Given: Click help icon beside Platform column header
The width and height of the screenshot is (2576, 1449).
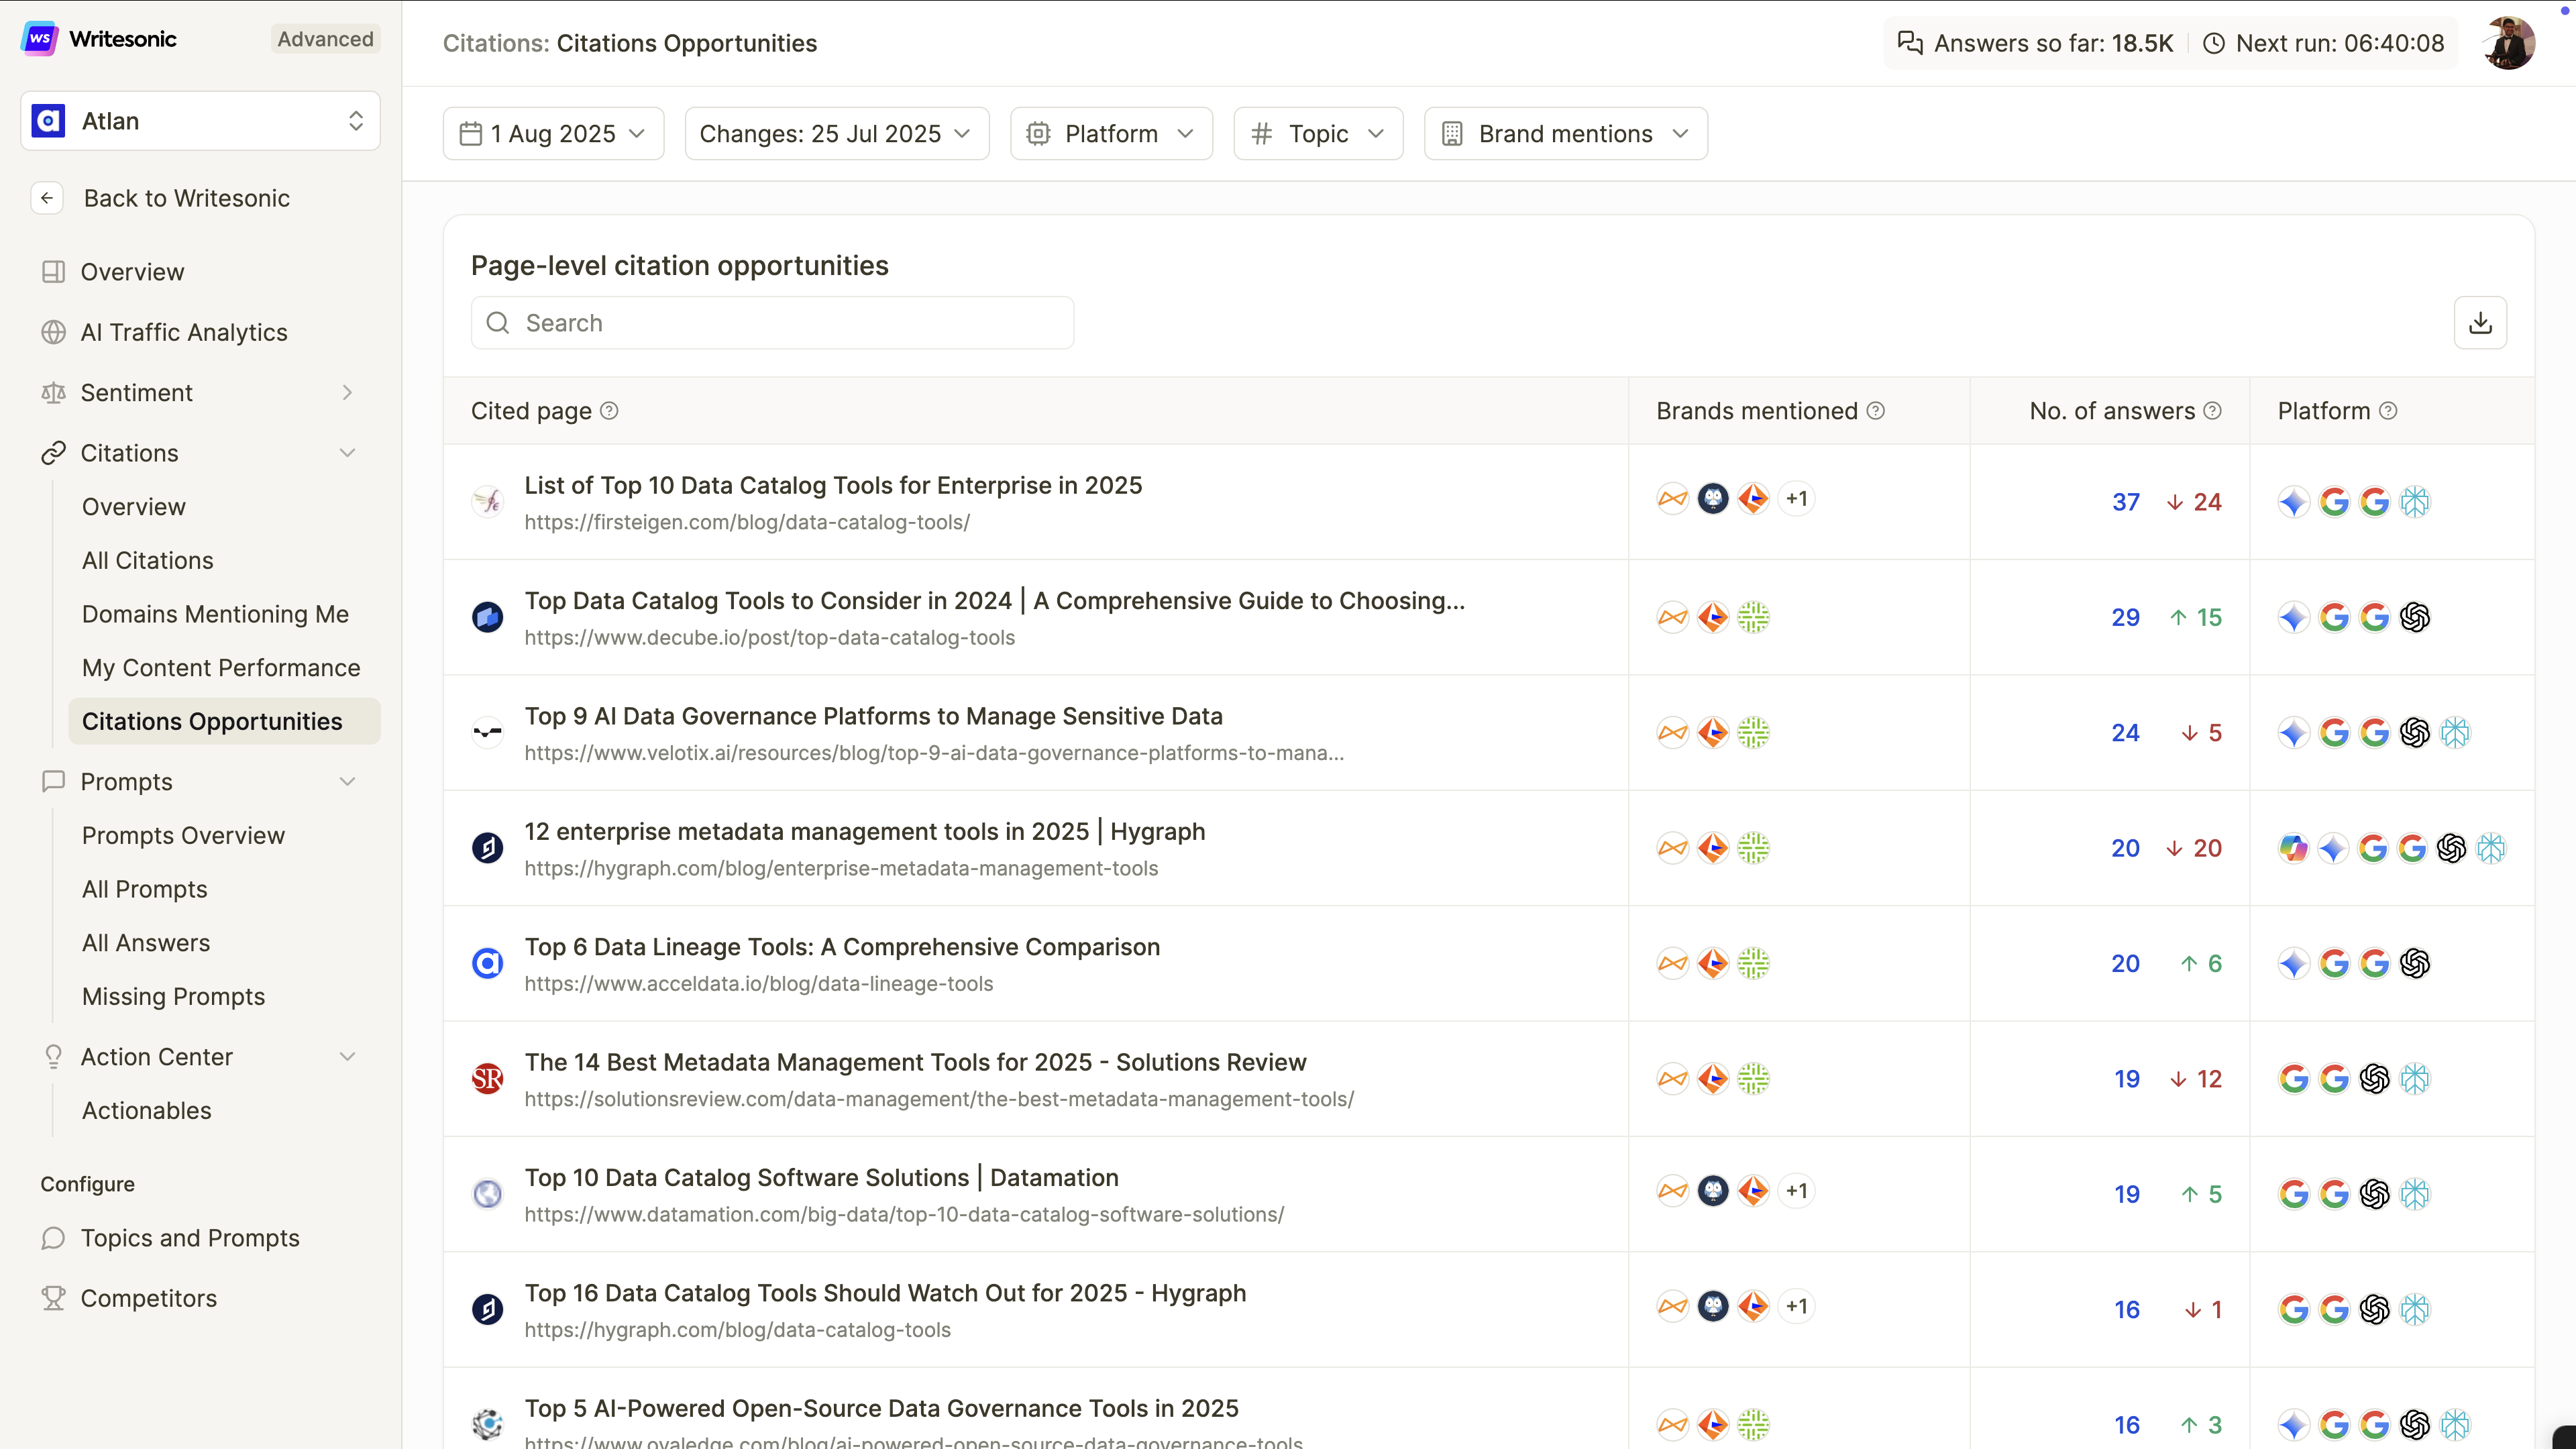Looking at the screenshot, I should 2388,411.
